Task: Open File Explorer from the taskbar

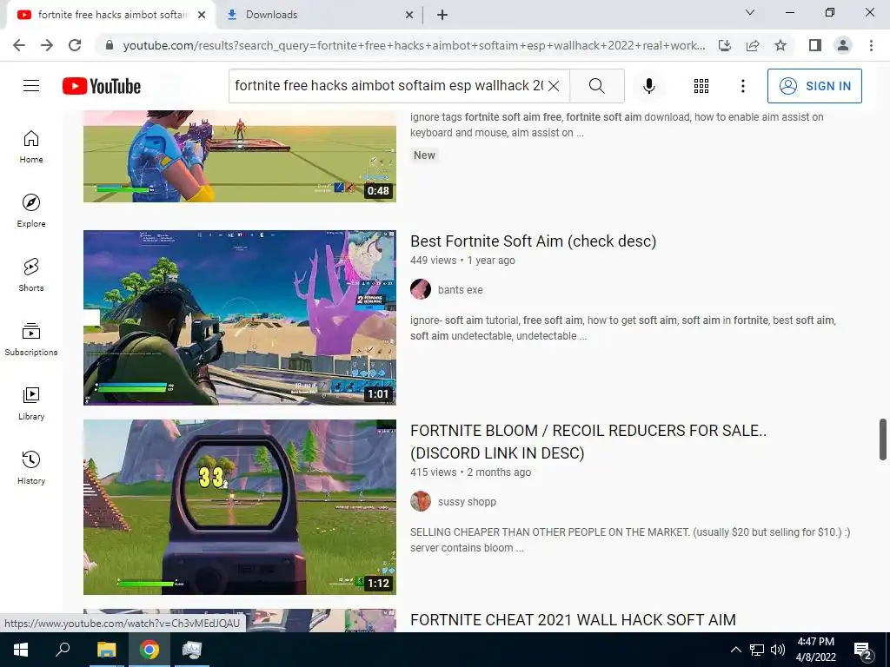Action: coord(106,650)
